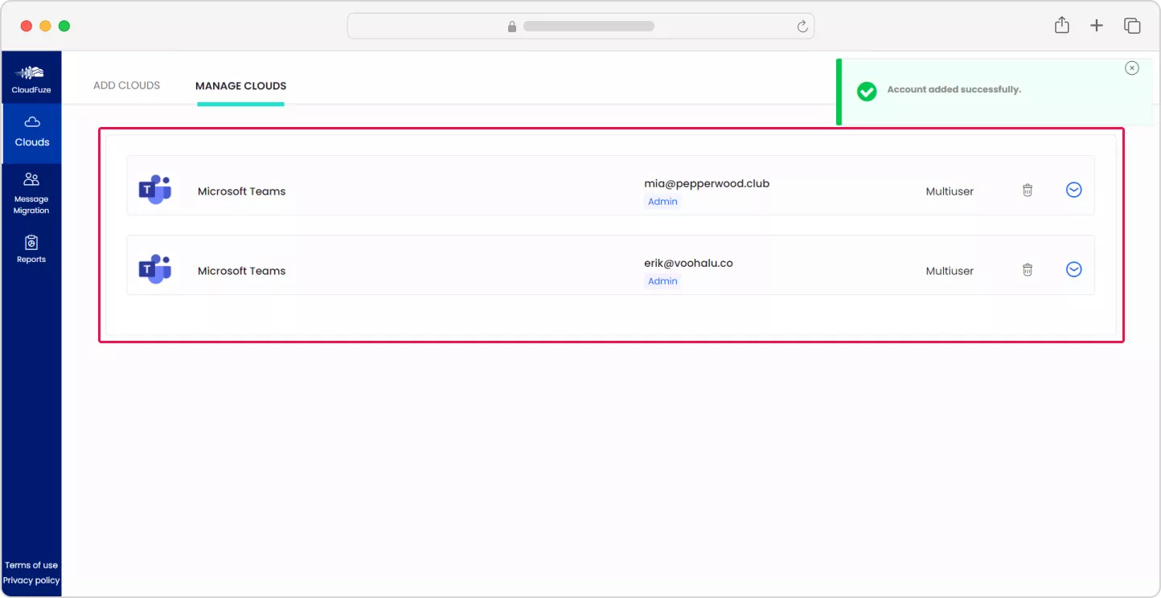Click the address bar lock icon
Image resolution: width=1161 pixels, height=598 pixels.
[512, 27]
